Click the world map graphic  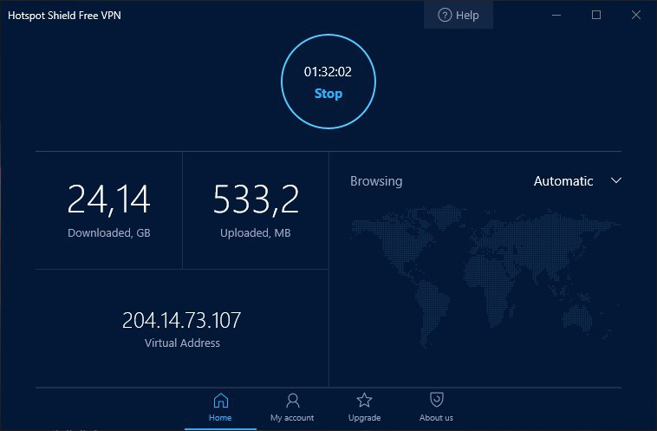coord(485,277)
